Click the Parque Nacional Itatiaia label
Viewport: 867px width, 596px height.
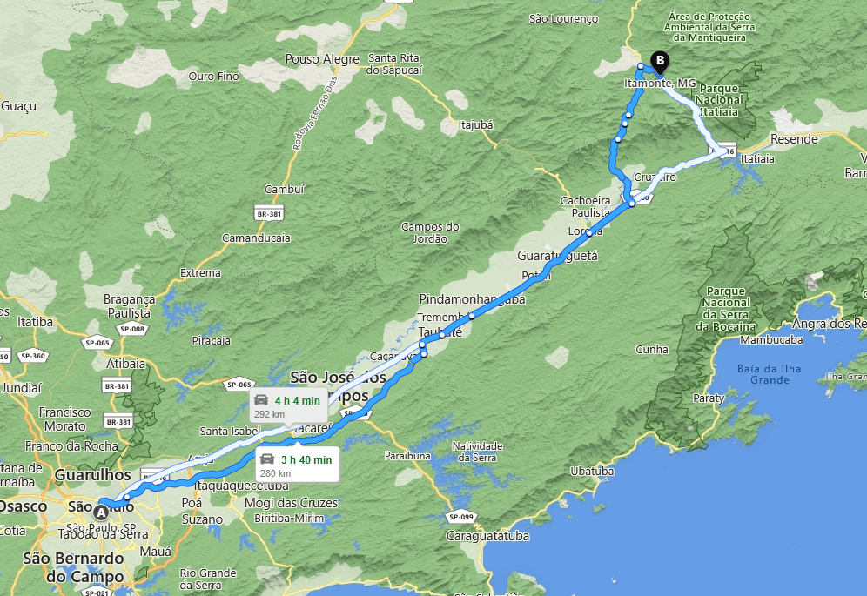718,100
